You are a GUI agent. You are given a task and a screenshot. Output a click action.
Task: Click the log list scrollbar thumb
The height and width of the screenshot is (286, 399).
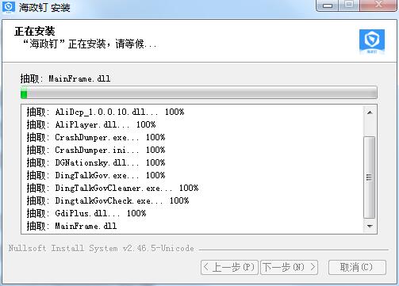coord(370,177)
